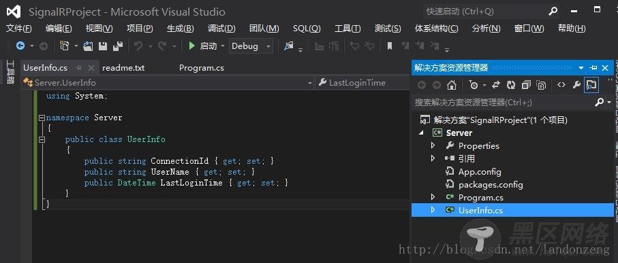Expand the Program.cs tree node
The height and width of the screenshot is (263, 618).
[433, 197]
